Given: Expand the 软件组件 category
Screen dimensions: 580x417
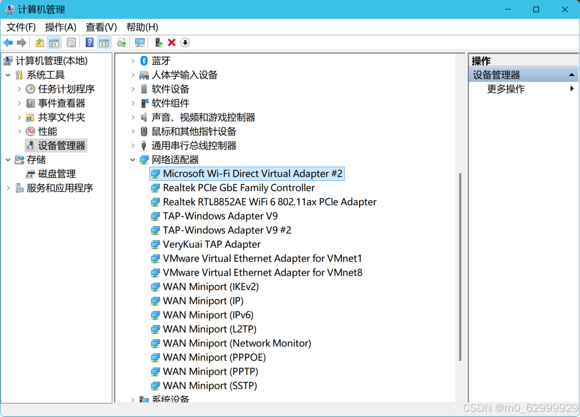Looking at the screenshot, I should tap(133, 103).
